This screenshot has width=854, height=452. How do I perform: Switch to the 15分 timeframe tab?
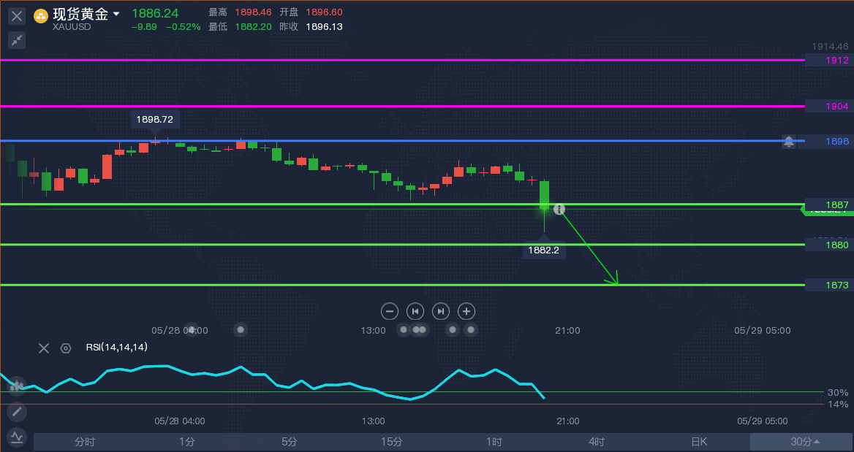click(x=392, y=442)
